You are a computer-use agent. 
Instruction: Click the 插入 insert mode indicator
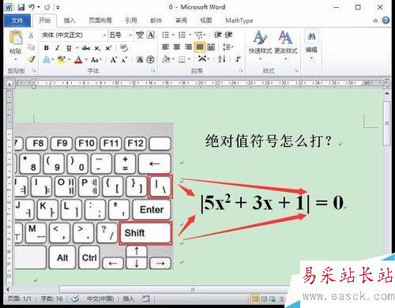coord(128,299)
